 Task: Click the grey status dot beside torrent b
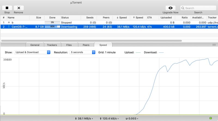click(9, 22)
